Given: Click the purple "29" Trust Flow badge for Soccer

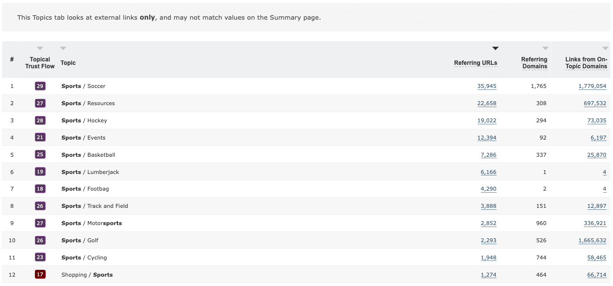Looking at the screenshot, I should (x=40, y=86).
